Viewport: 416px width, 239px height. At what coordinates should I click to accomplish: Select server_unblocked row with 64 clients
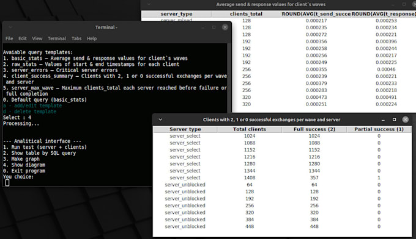pyautogui.click(x=282, y=185)
